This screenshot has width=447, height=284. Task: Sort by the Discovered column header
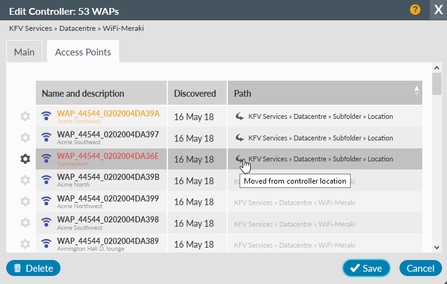coord(195,94)
